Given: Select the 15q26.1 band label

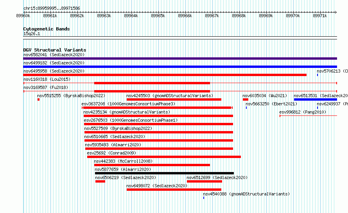Looking at the screenshot, I should pos(32,34).
